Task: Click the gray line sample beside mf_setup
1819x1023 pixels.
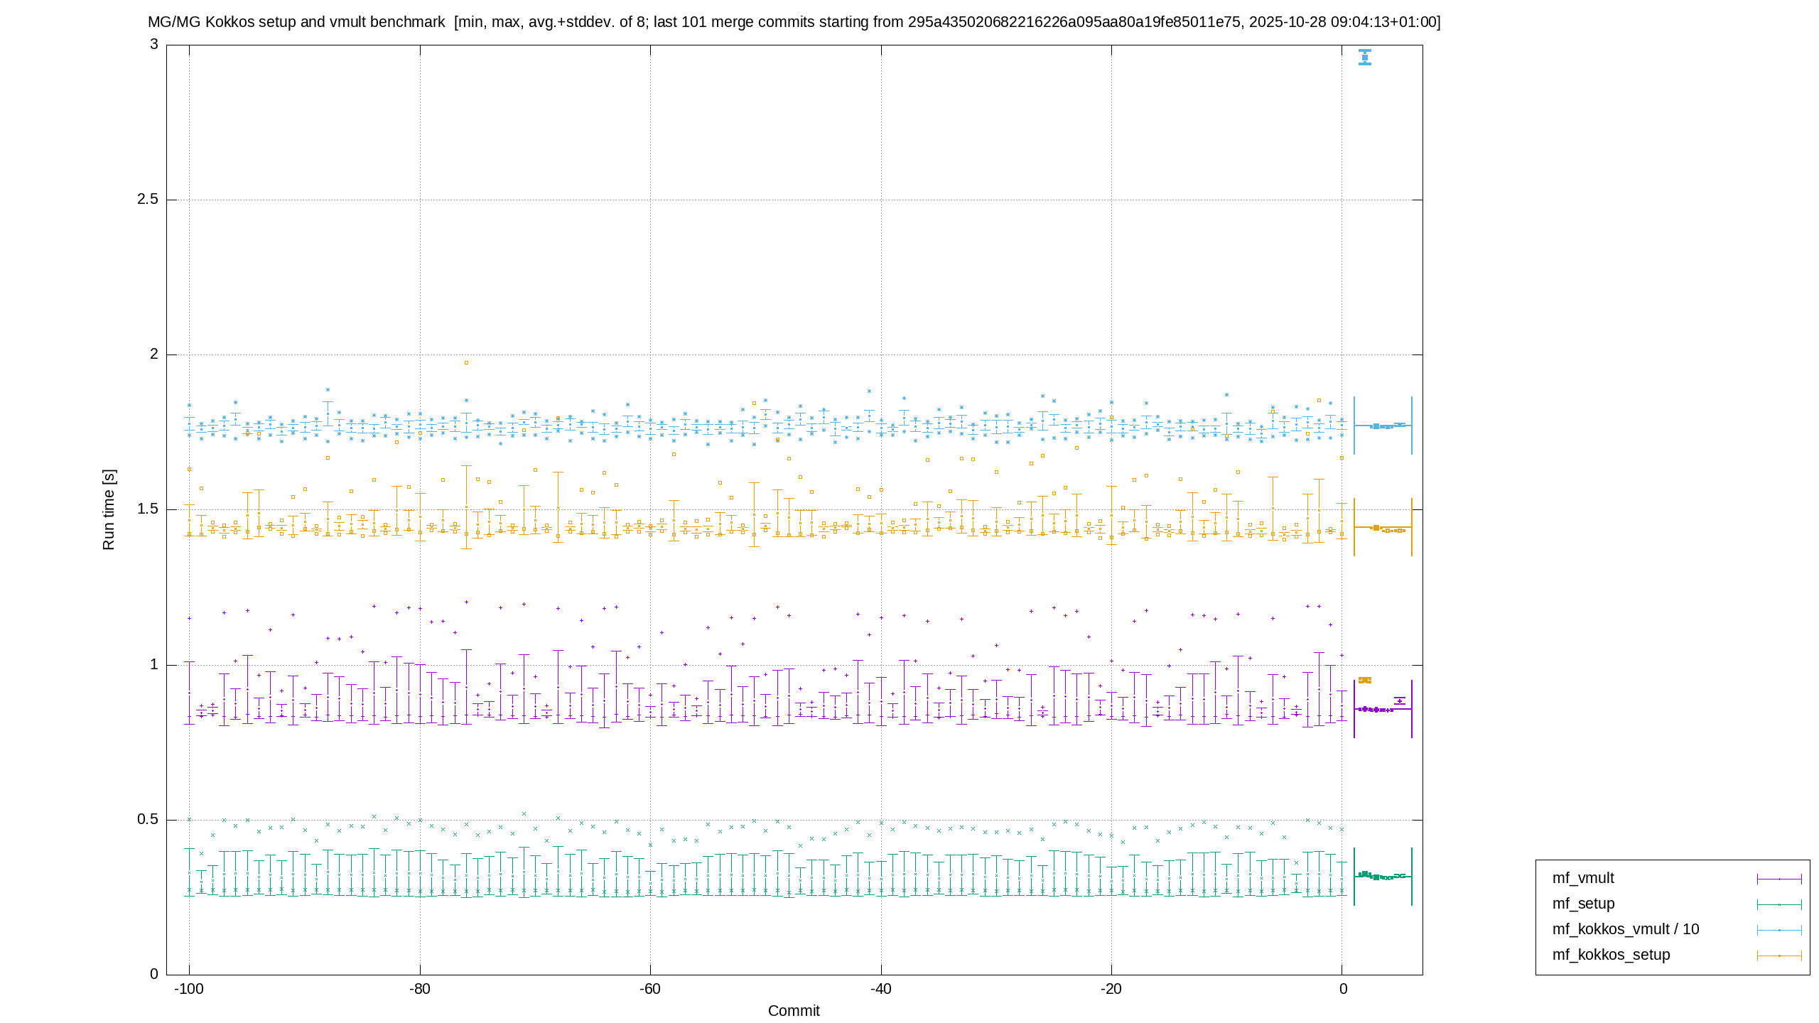Action: (1779, 904)
